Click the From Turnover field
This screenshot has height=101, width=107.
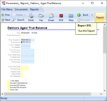[28, 50]
